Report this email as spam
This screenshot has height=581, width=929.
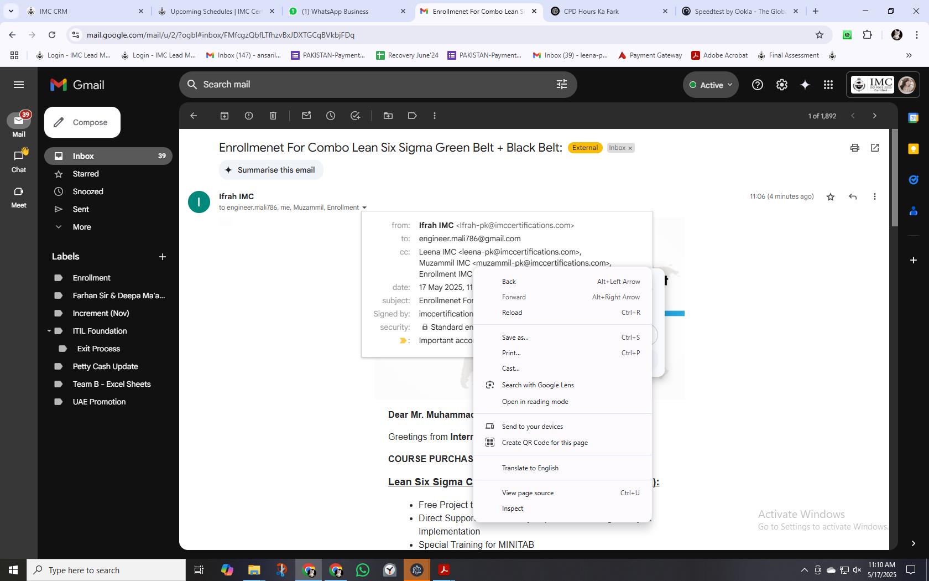click(x=249, y=116)
